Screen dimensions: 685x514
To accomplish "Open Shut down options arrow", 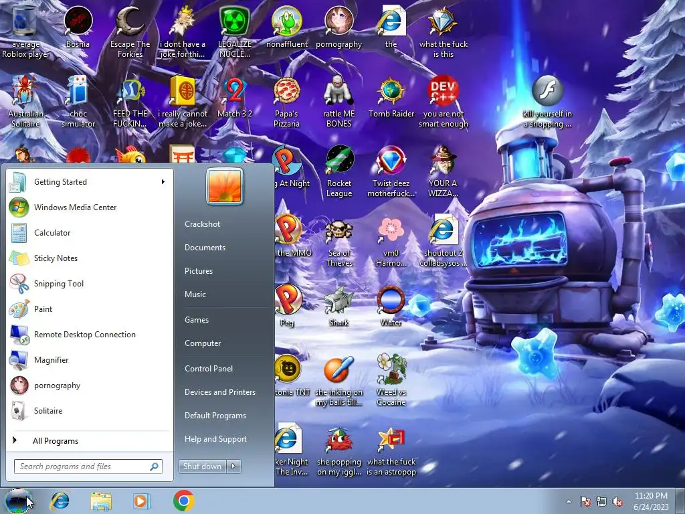I will (233, 466).
